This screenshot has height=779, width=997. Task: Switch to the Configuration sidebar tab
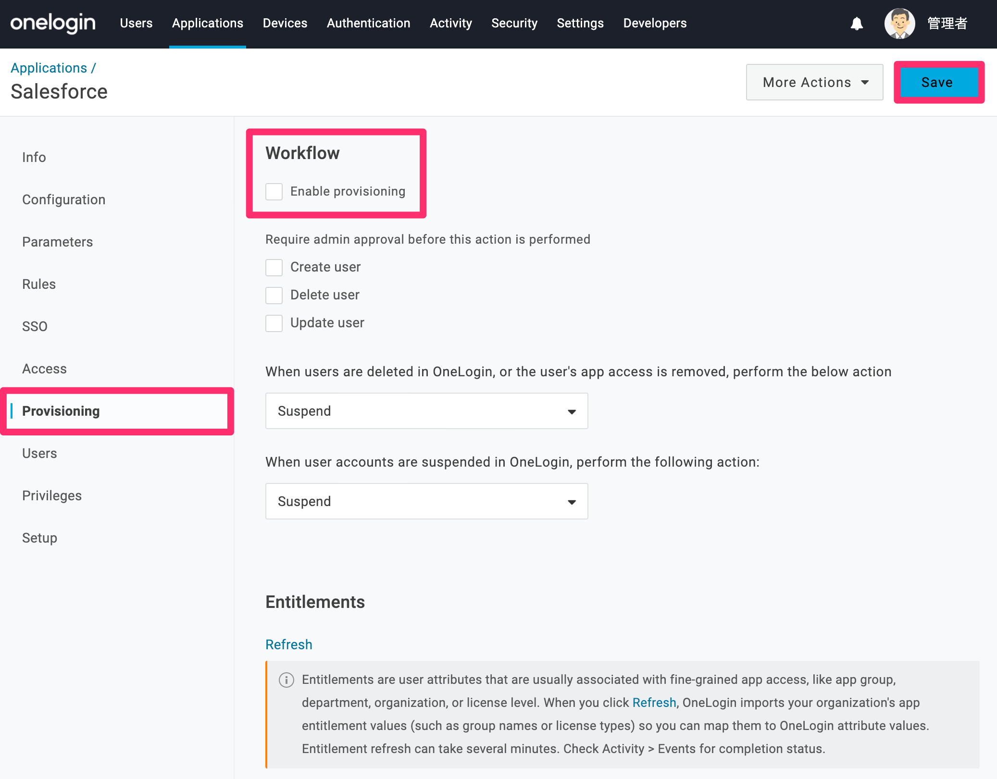point(64,199)
